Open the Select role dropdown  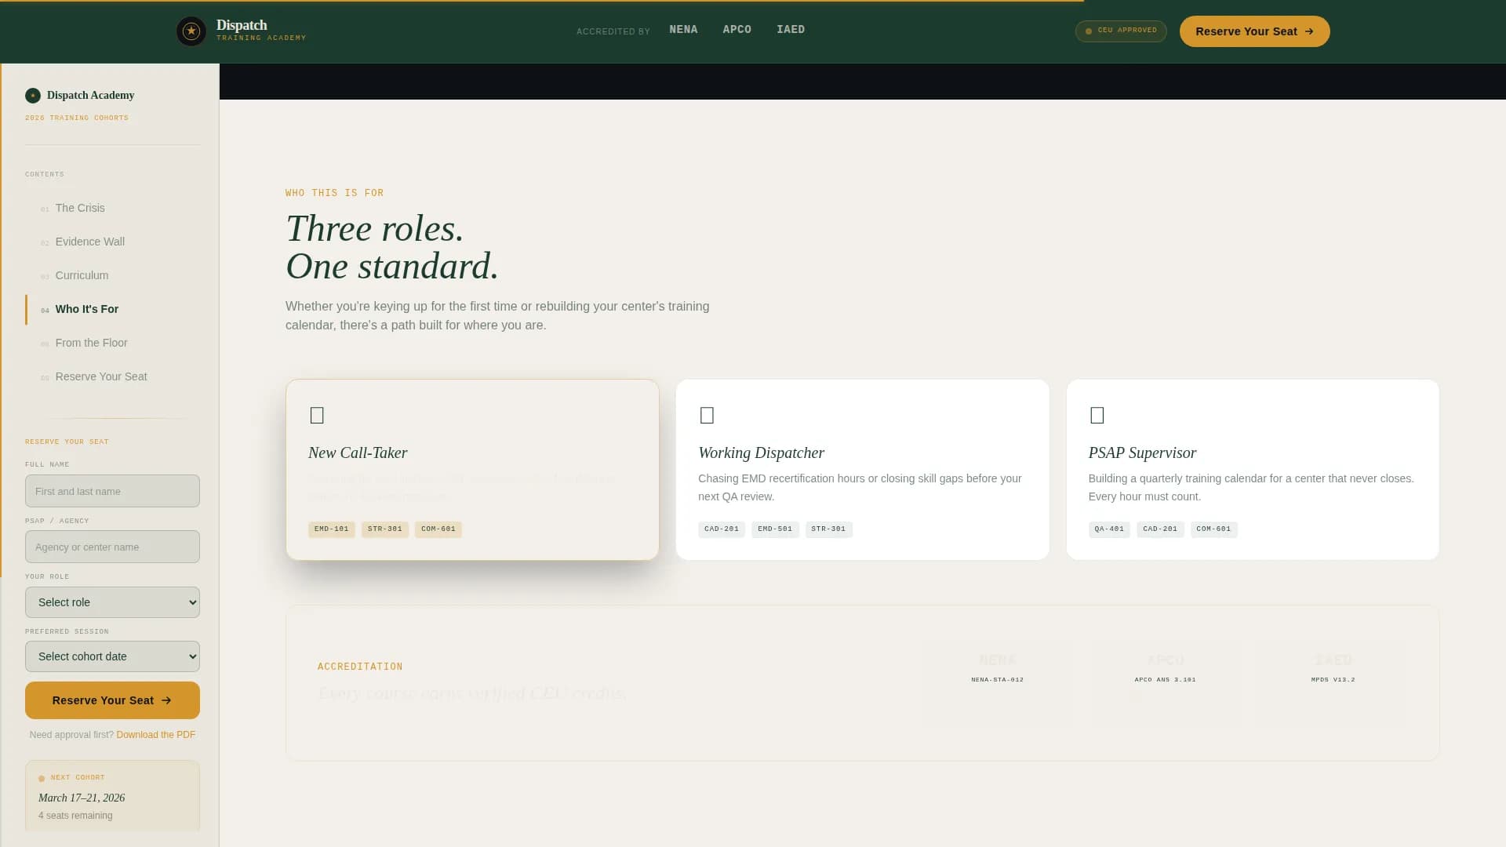[112, 602]
